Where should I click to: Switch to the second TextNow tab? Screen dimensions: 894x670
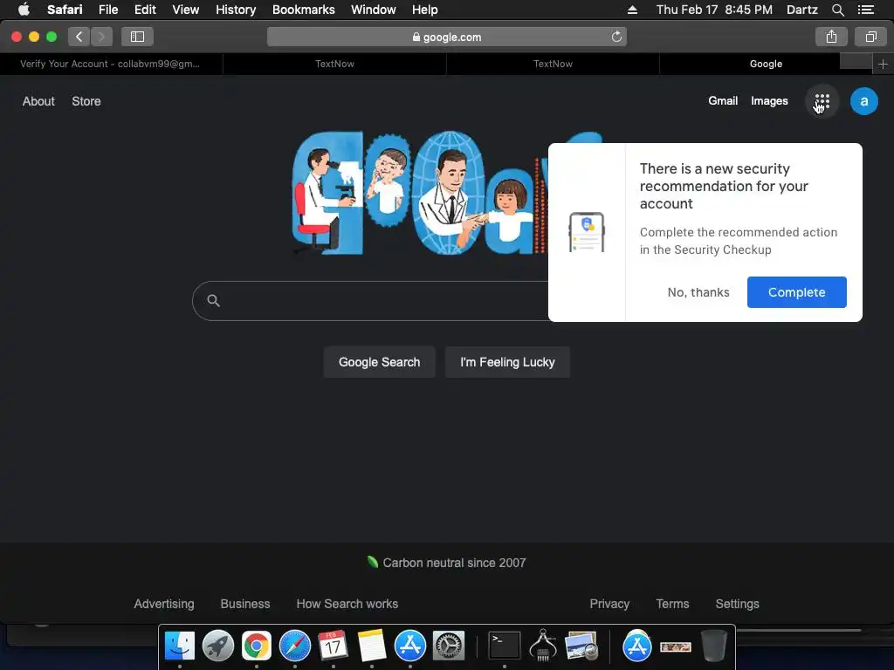point(553,64)
